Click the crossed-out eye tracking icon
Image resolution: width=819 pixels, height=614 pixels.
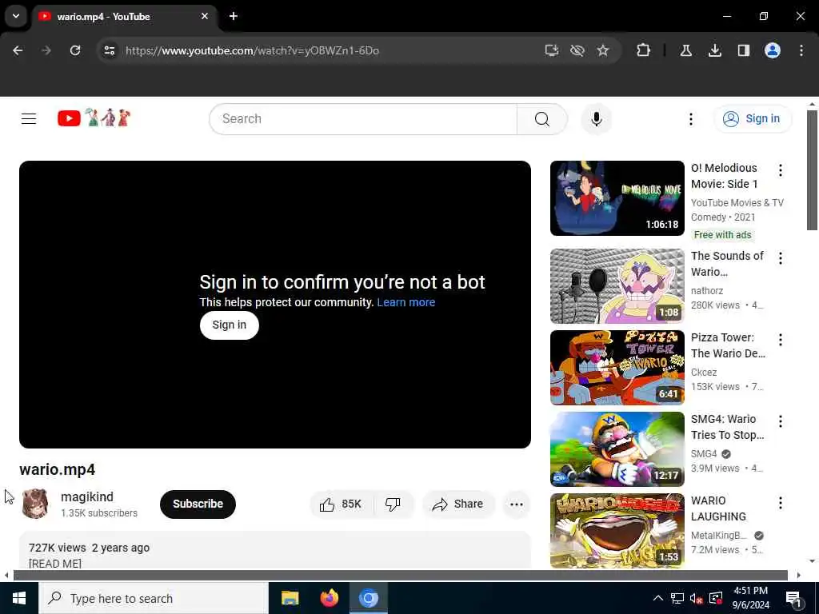click(577, 50)
